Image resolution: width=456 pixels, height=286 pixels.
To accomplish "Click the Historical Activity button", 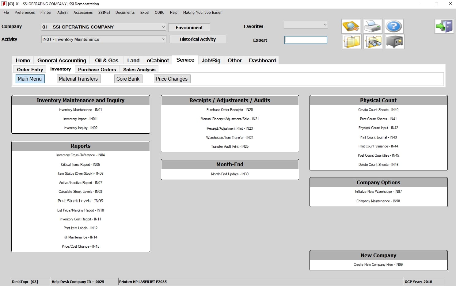I will (x=198, y=39).
